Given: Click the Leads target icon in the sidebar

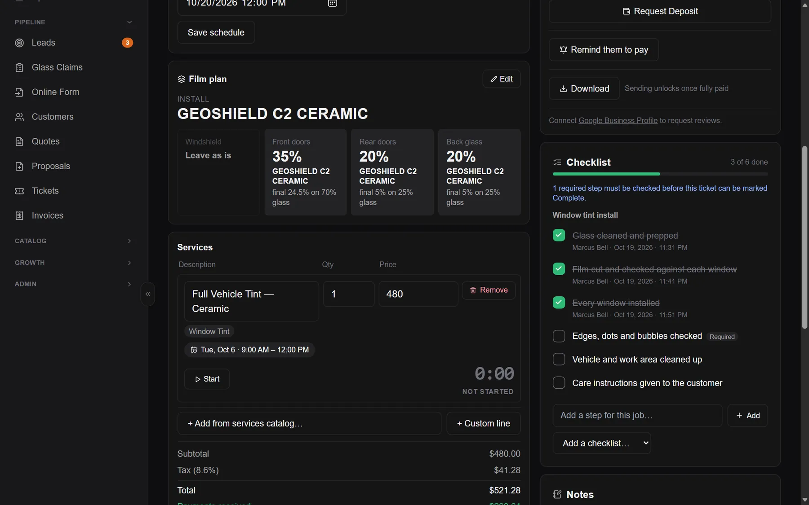Looking at the screenshot, I should 19,43.
